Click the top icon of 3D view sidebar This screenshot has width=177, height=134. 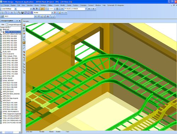[x=24, y=25]
